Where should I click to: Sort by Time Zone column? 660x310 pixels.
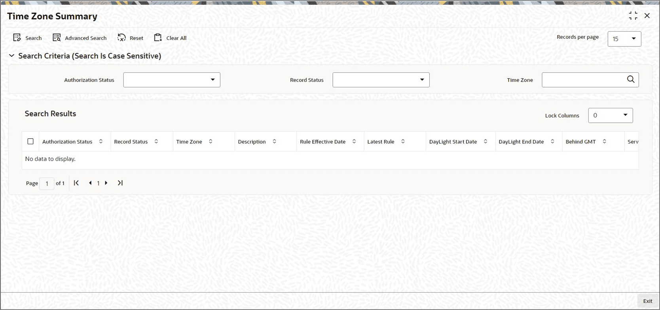click(211, 141)
